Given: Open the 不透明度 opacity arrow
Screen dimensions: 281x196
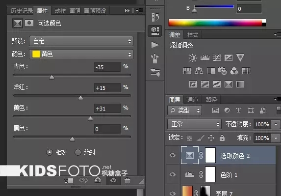Looking at the screenshot, I should pos(276,124).
